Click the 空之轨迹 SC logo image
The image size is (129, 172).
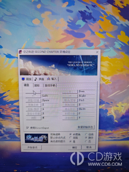tap(36, 138)
